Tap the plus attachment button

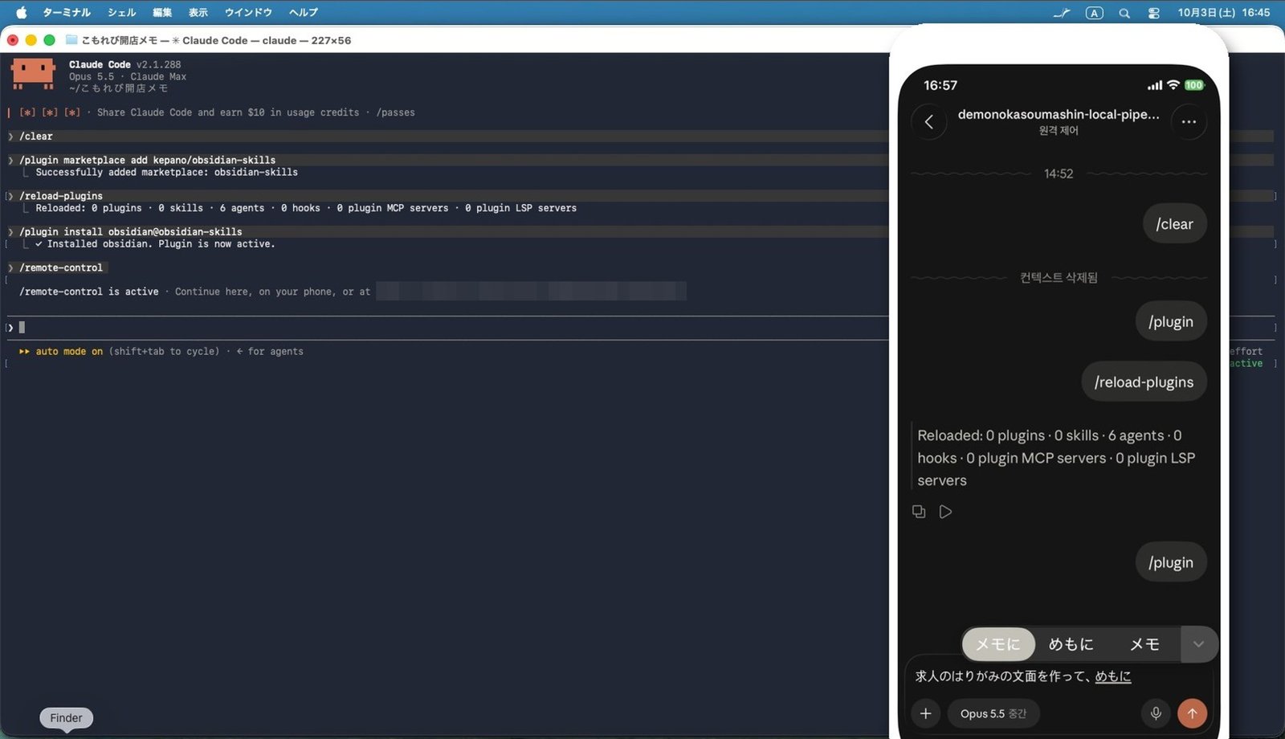pos(925,713)
